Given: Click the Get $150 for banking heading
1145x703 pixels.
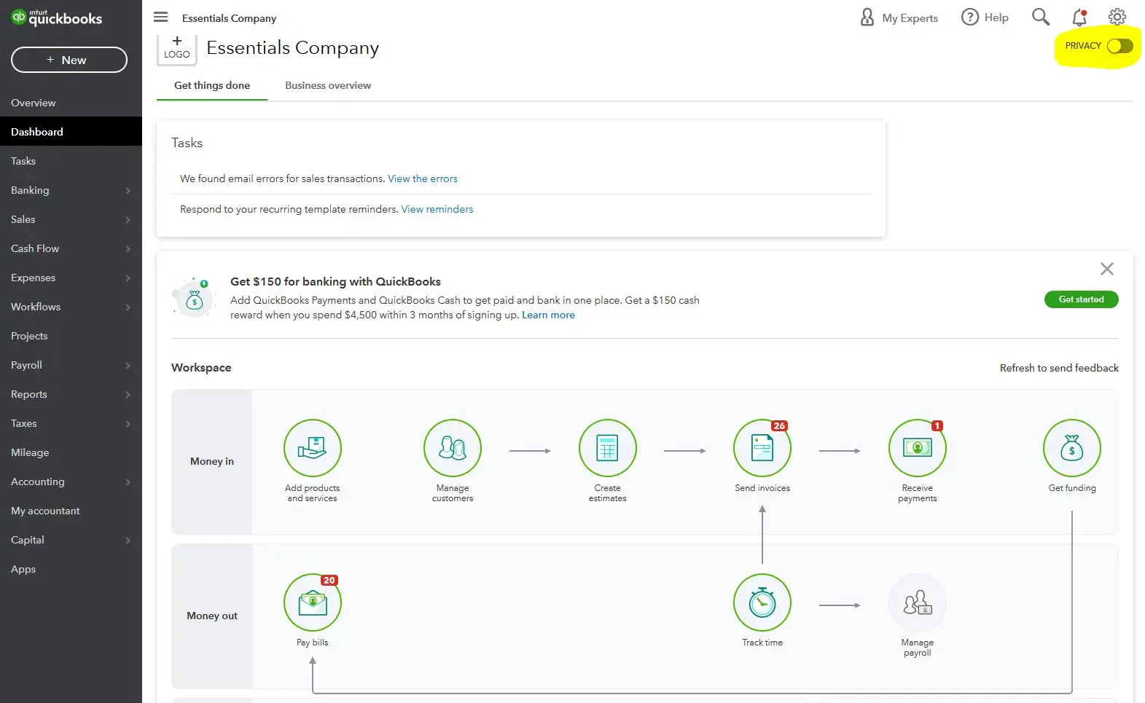Looking at the screenshot, I should click(x=335, y=282).
